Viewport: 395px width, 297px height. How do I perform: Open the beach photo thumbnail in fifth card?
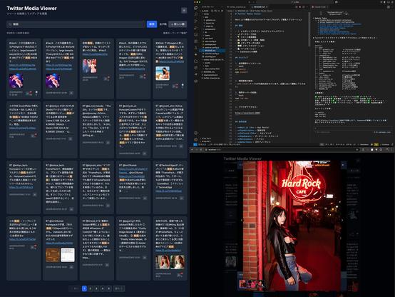point(163,73)
